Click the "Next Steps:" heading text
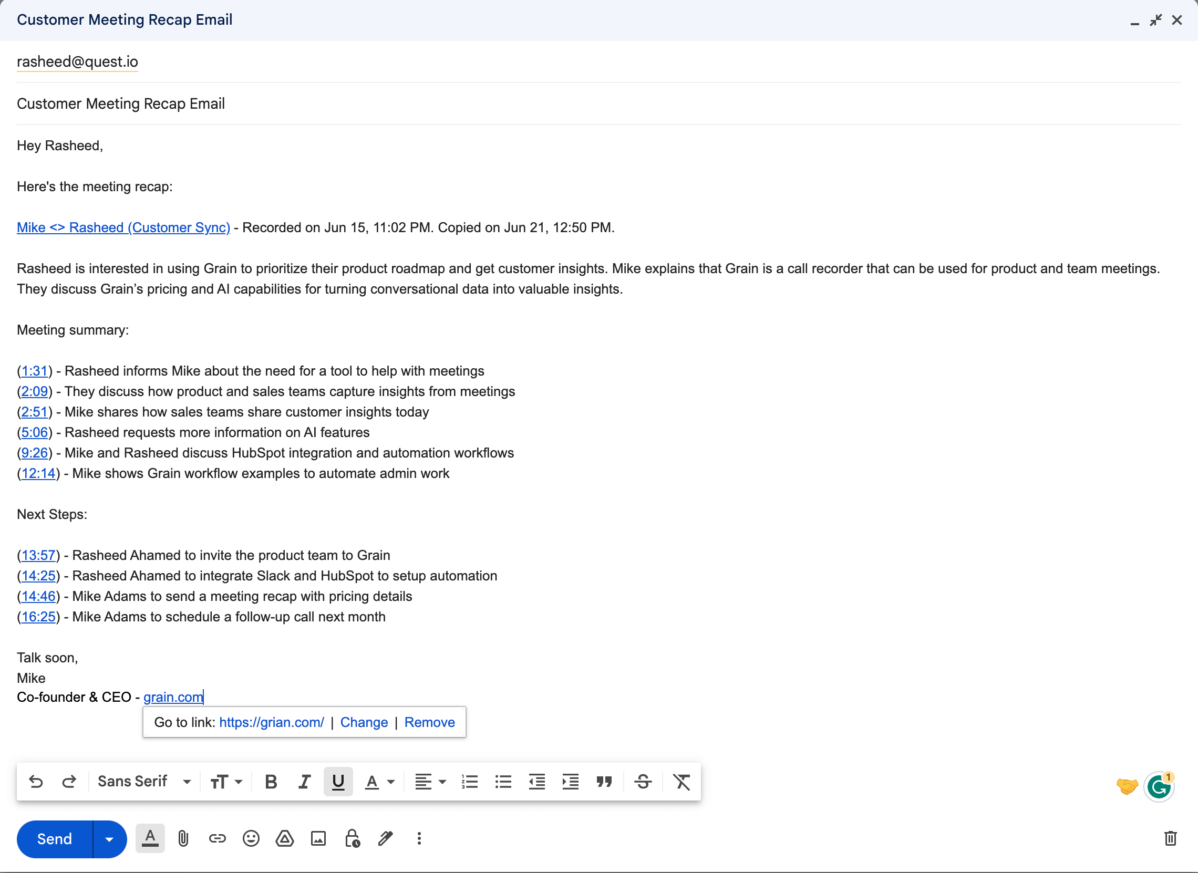 tap(52, 515)
